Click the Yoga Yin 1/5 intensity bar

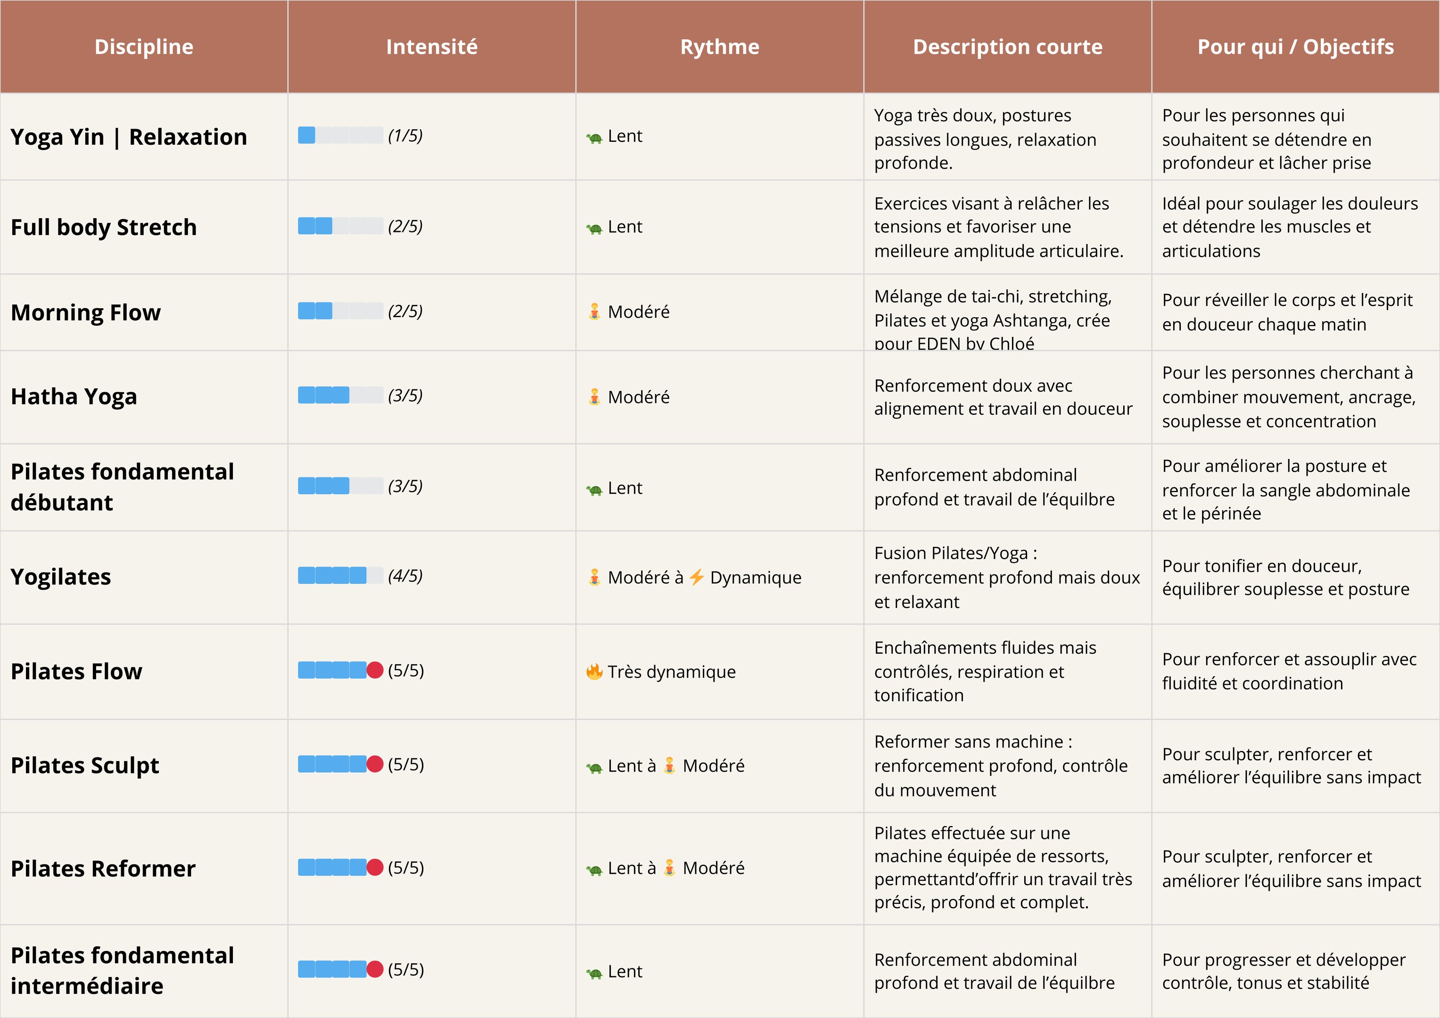pos(340,135)
